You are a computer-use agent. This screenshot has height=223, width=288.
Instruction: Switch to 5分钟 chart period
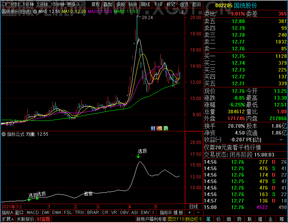42,4
